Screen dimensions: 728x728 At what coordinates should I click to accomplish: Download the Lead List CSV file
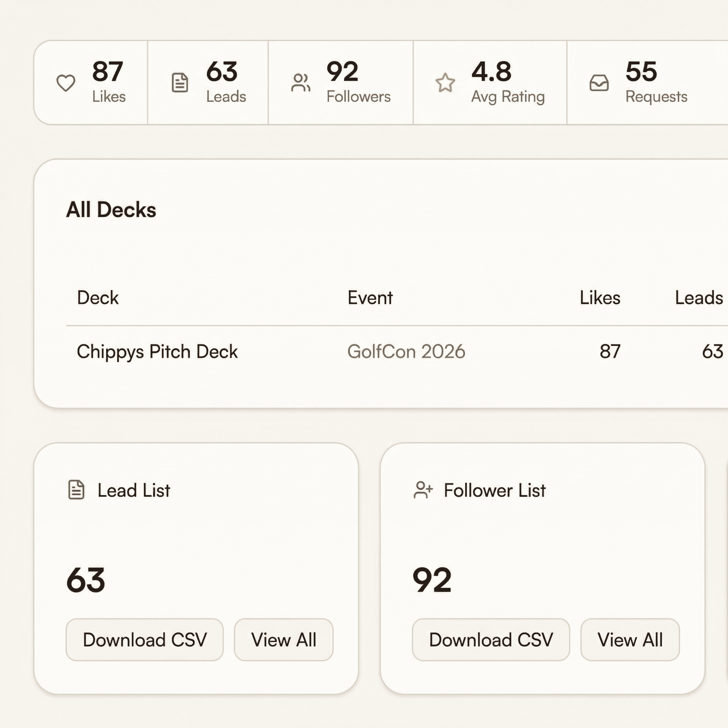tap(145, 639)
